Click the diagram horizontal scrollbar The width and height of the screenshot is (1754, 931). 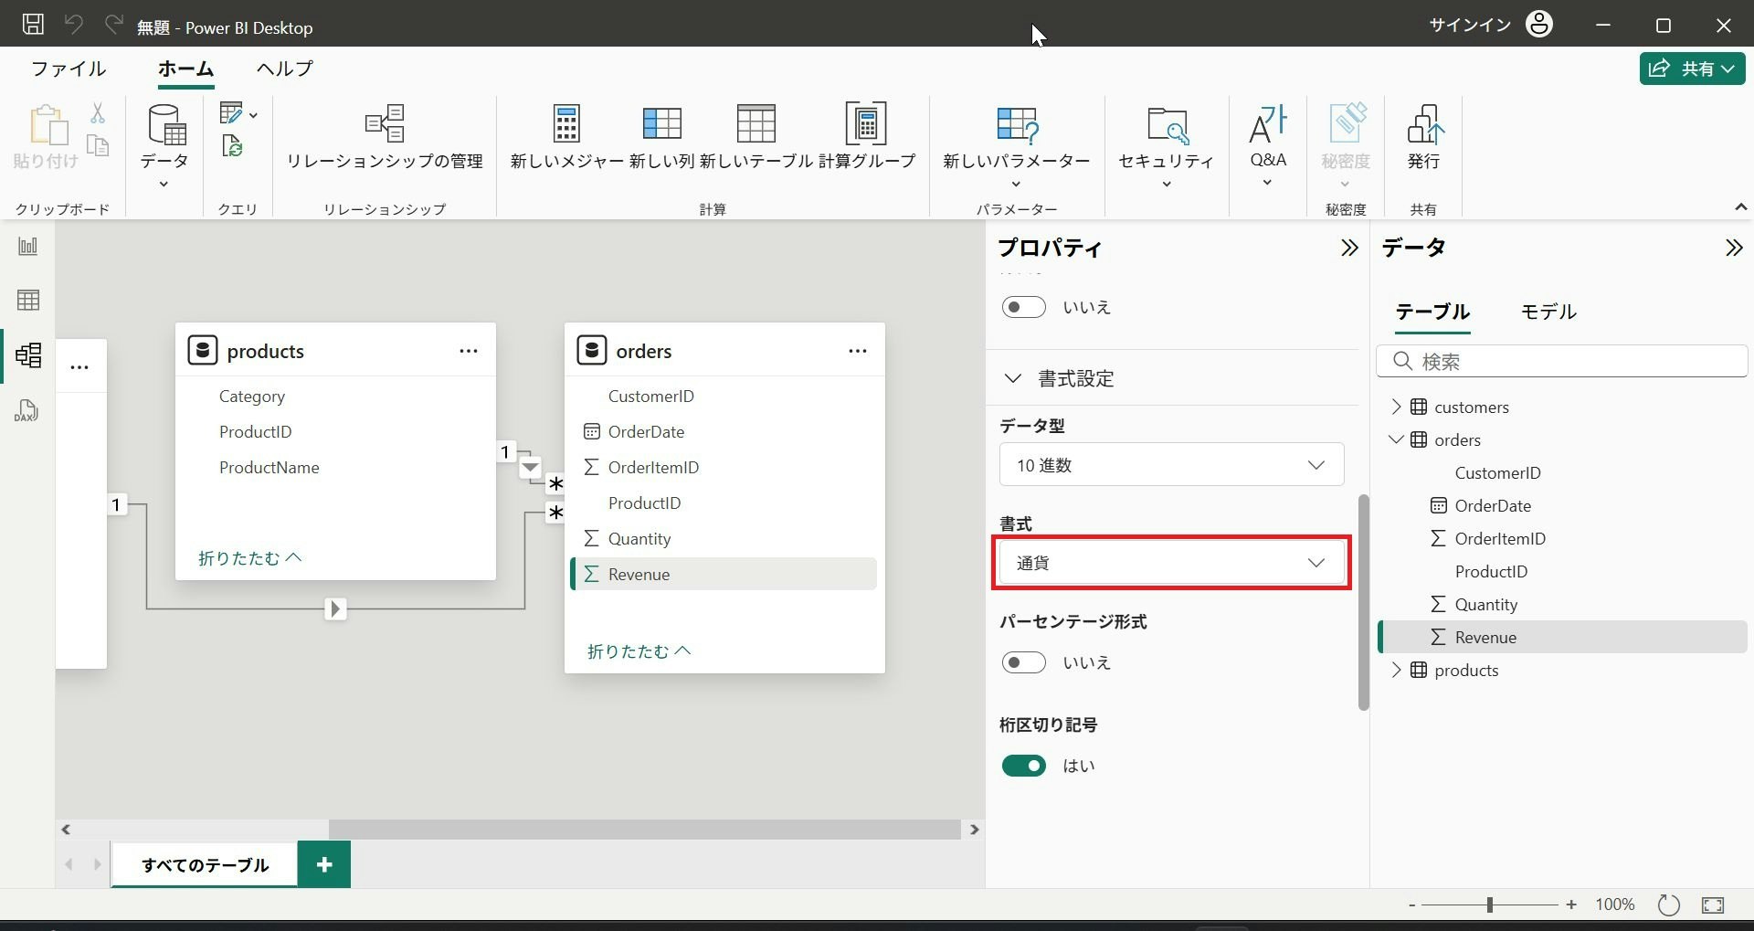tap(644, 830)
